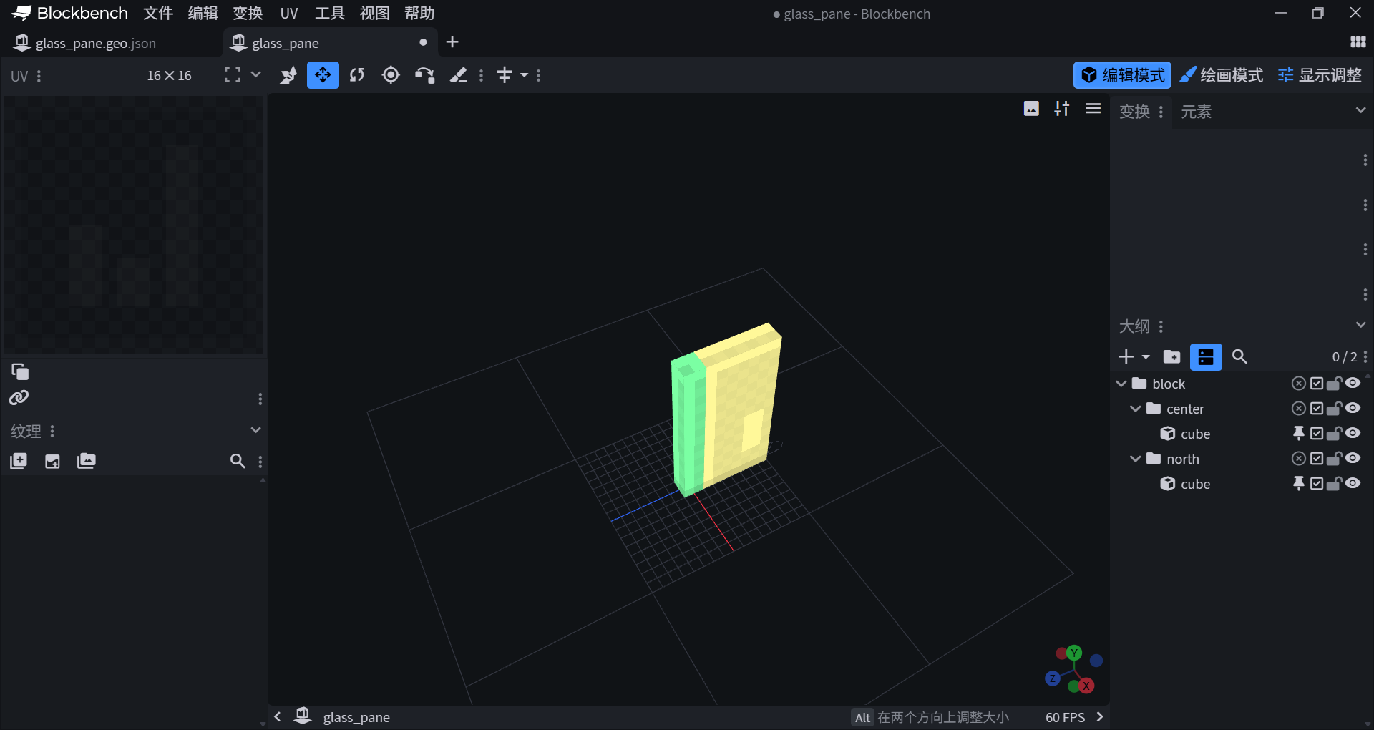Viewport: 1374px width, 730px height.
Task: Open the 工具 menu
Action: tap(330, 13)
